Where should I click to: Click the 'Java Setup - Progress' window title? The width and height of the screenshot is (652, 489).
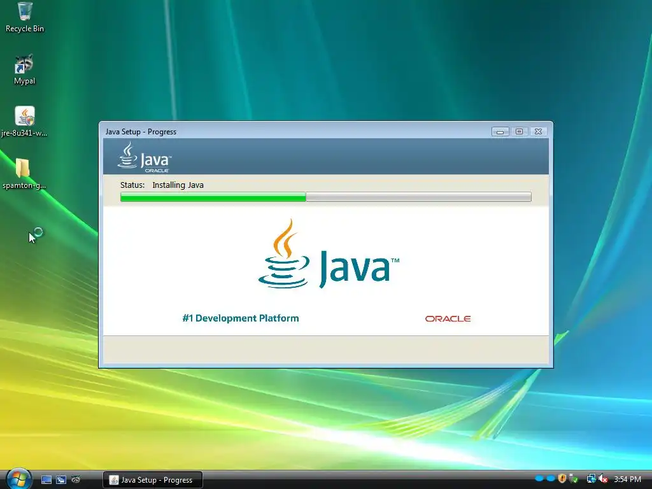pyautogui.click(x=141, y=132)
